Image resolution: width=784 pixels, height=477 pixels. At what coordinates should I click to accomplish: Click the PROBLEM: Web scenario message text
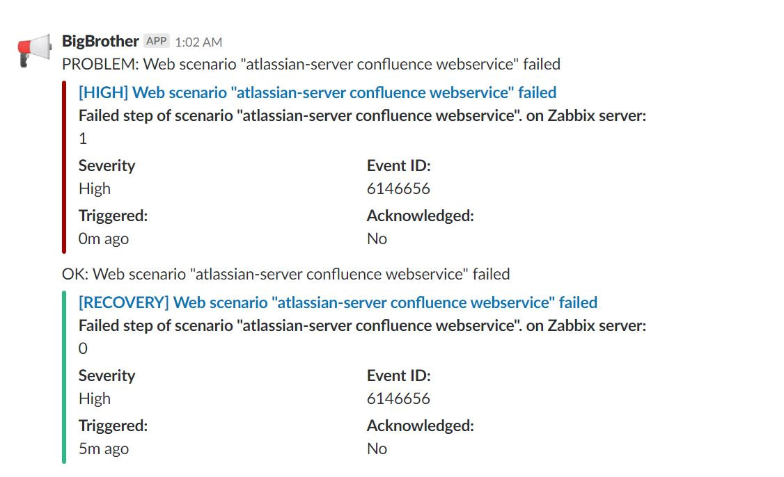(311, 64)
